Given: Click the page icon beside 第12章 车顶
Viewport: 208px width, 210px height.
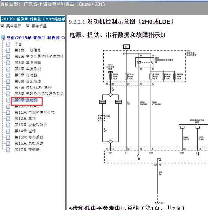Looking at the screenshot, I should (8, 118).
